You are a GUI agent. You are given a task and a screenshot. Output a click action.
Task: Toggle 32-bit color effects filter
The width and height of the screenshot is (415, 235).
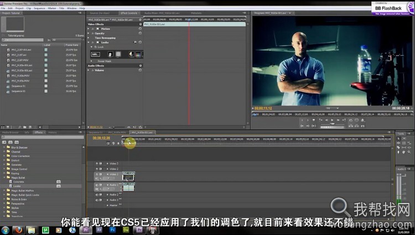pos(11,142)
